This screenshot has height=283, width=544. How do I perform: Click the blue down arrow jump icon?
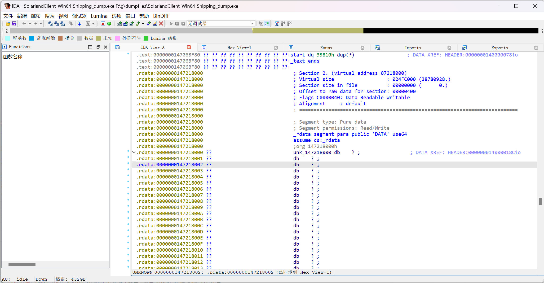click(79, 24)
